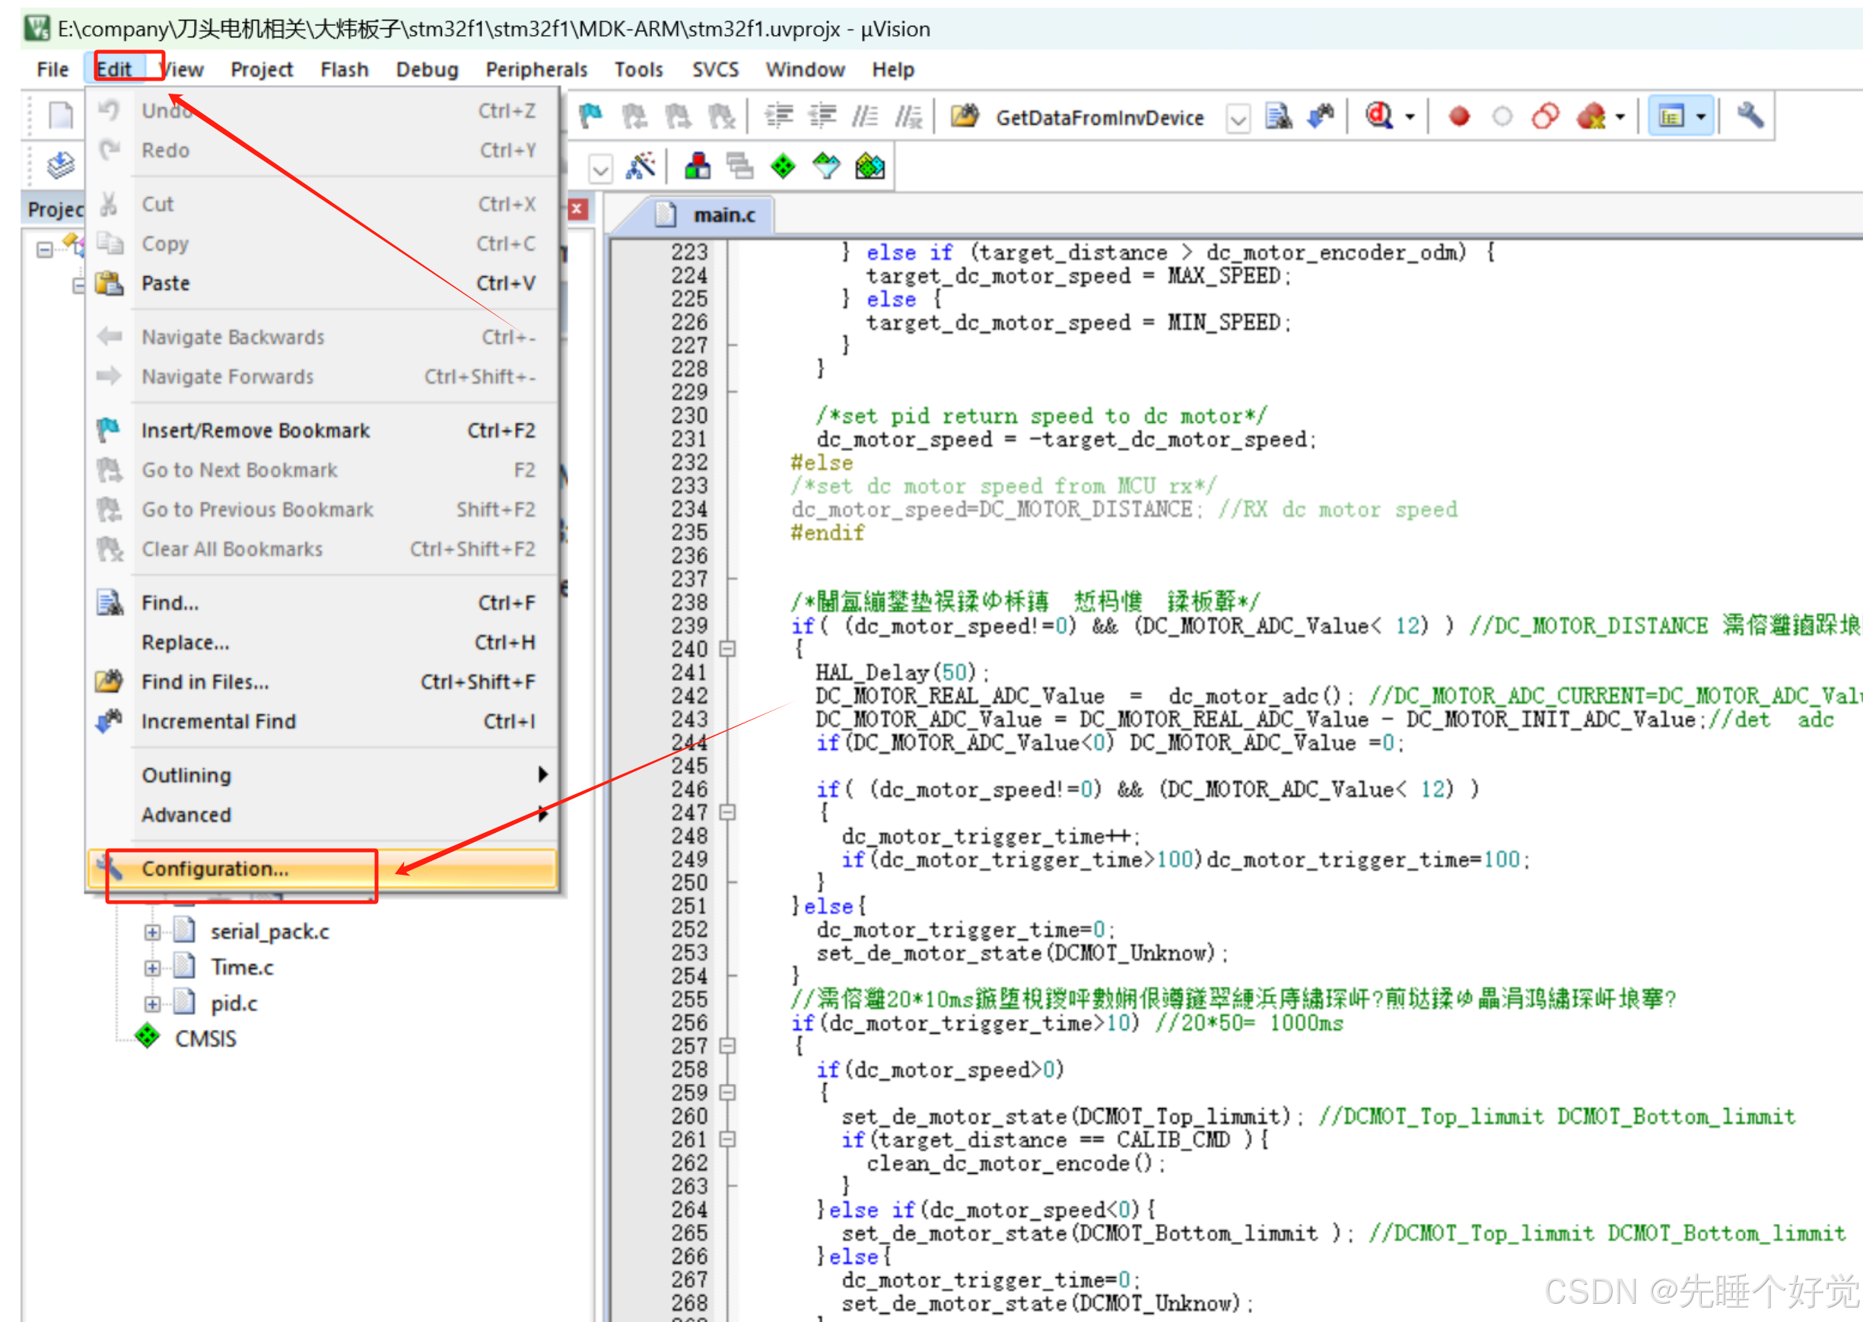The image size is (1863, 1322).
Task: Open the Tools menu
Action: pos(639,70)
